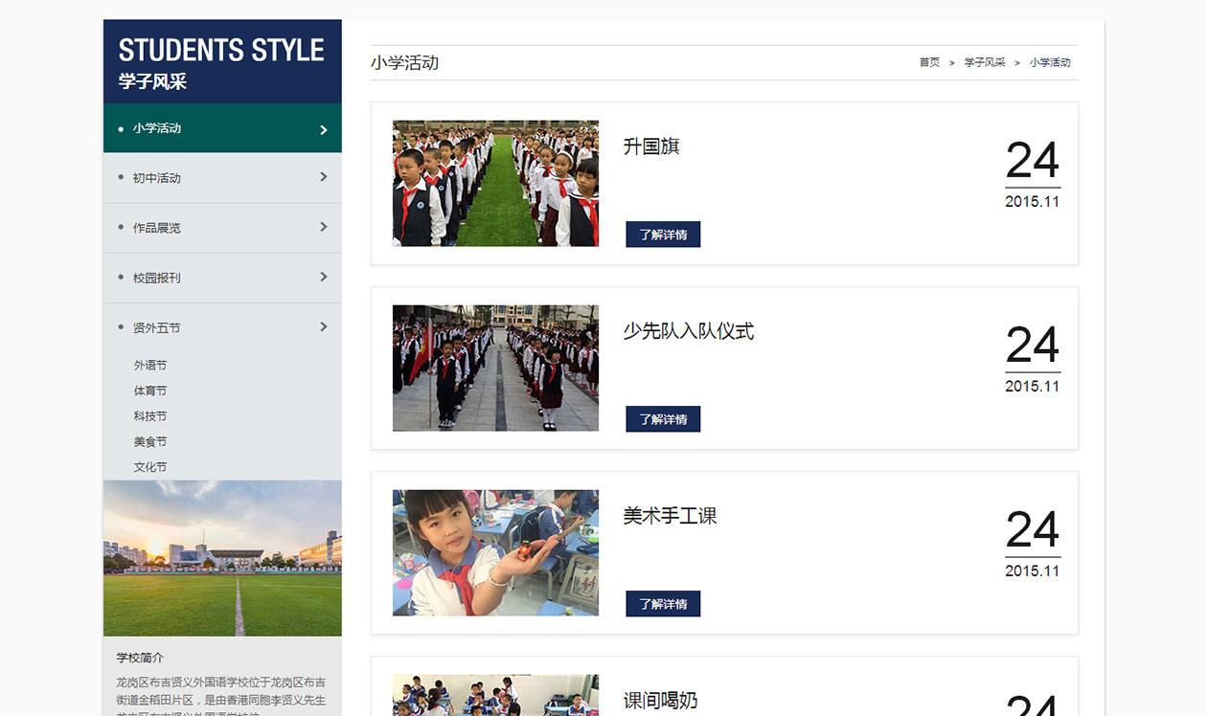Screen dimensions: 1207x716
Task: Click 小学活动 in the breadcrumb
Action: click(x=1050, y=62)
